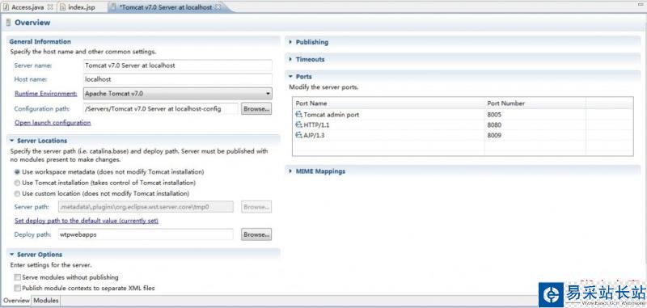647x308 pixels.
Task: Click the Port Name column header
Action: pyautogui.click(x=388, y=103)
